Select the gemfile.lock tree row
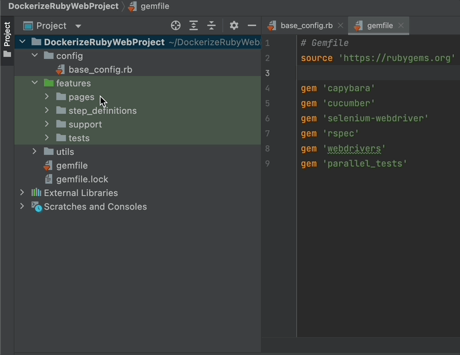Image resolution: width=460 pixels, height=355 pixels. [137, 180]
